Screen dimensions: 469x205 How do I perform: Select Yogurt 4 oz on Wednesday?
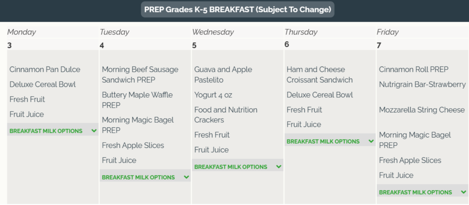point(213,95)
